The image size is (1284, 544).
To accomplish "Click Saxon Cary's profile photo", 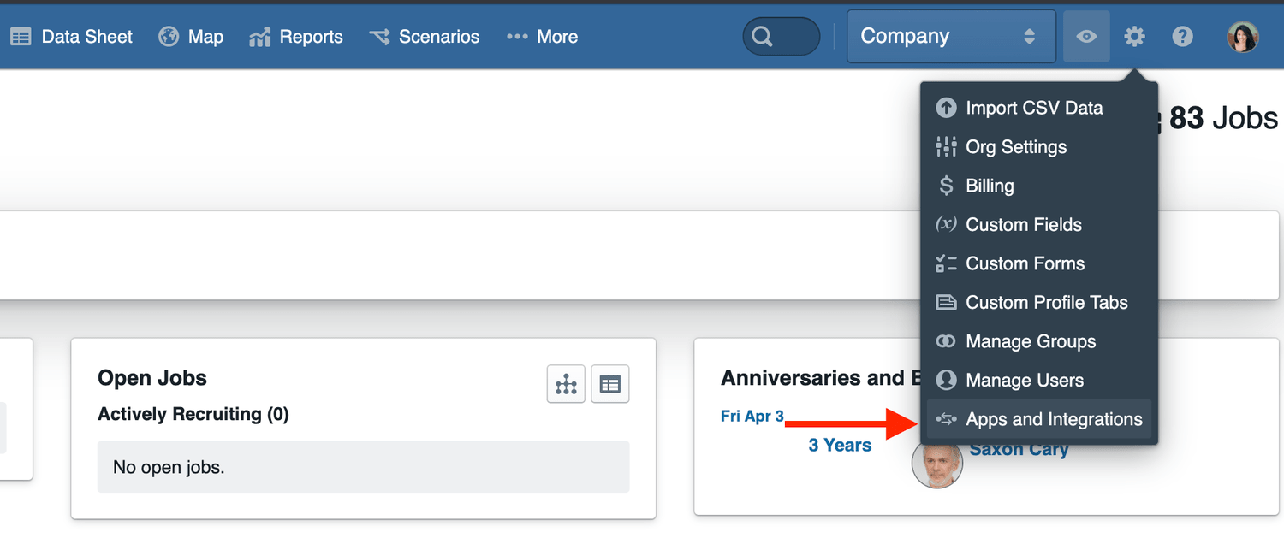I will [x=936, y=463].
